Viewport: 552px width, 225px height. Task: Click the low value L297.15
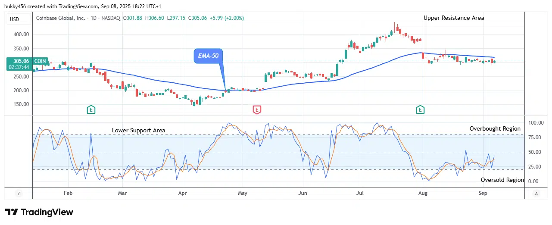pyautogui.click(x=175, y=18)
